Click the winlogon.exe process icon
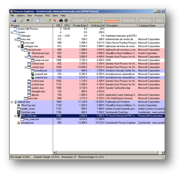This screenshot has height=177, width=183. [22, 46]
